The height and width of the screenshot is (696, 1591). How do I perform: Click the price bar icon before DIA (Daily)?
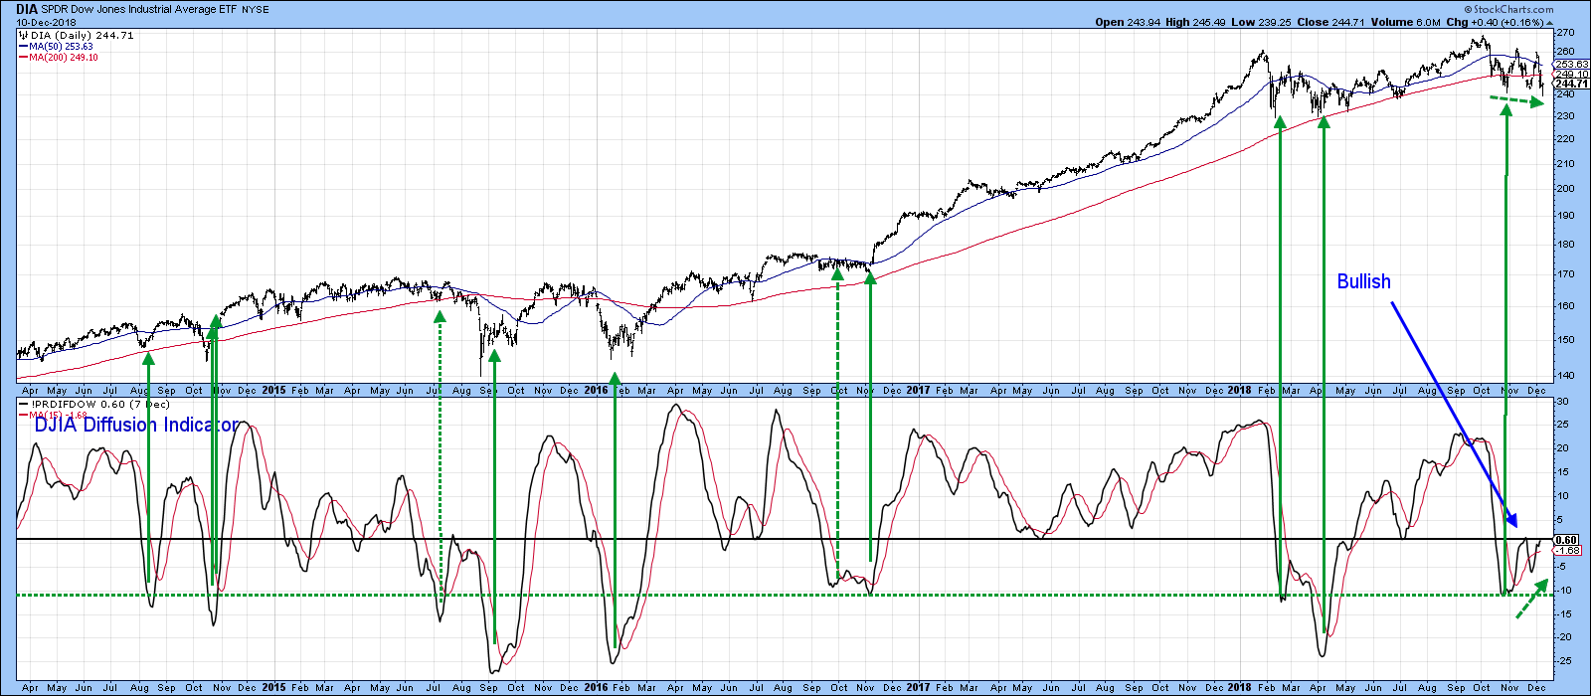coord(23,35)
